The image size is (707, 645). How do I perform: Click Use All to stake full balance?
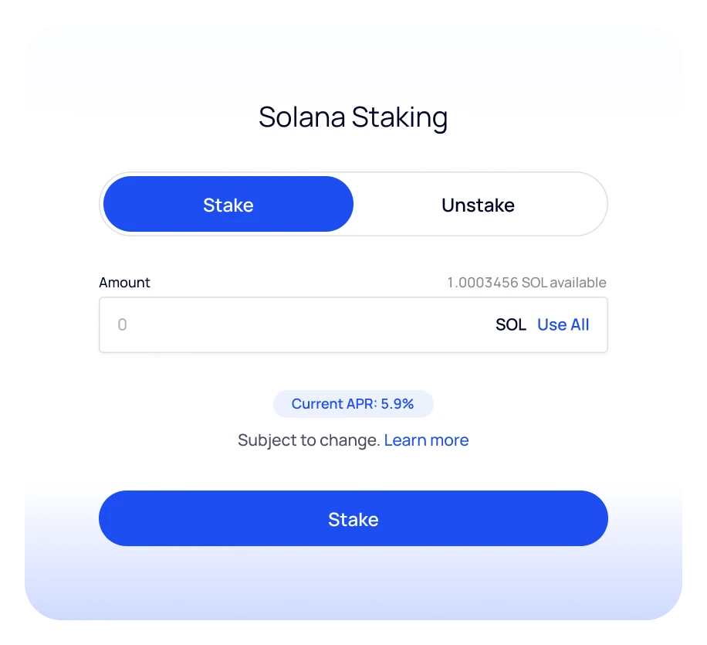563,325
